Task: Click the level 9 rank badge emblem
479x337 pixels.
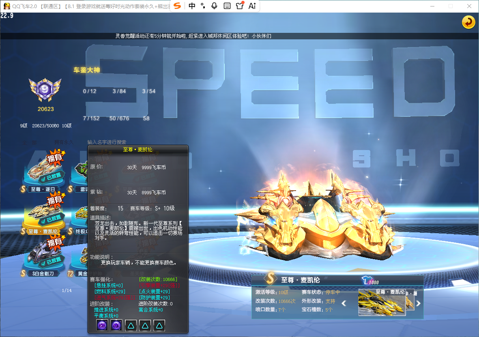Action: click(45, 90)
